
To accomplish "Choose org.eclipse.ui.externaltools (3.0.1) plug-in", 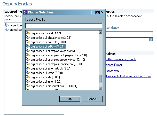I will coord(51,68).
